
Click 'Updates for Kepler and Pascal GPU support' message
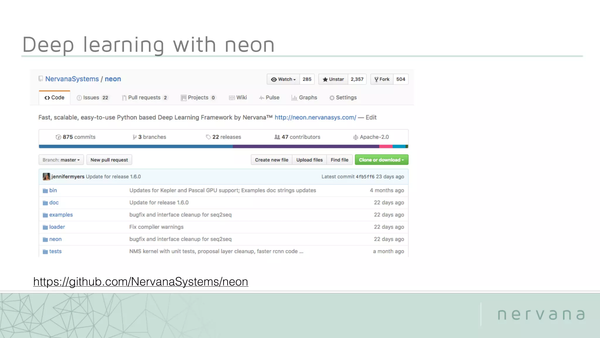coord(223,190)
